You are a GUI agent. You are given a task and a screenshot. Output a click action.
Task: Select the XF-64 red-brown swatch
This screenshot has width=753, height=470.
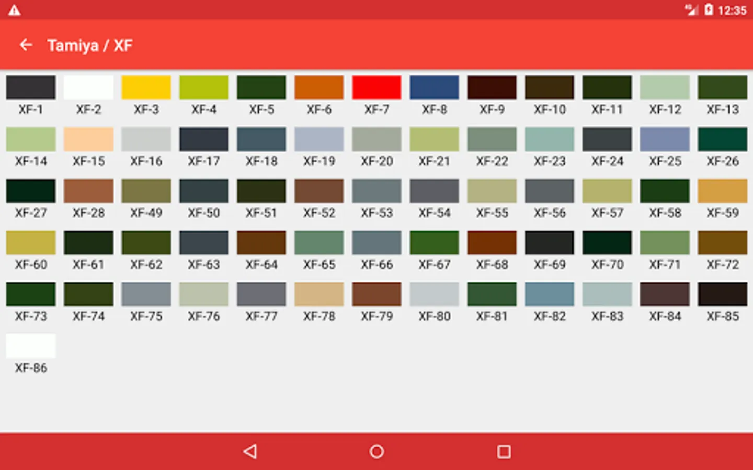[x=261, y=242]
